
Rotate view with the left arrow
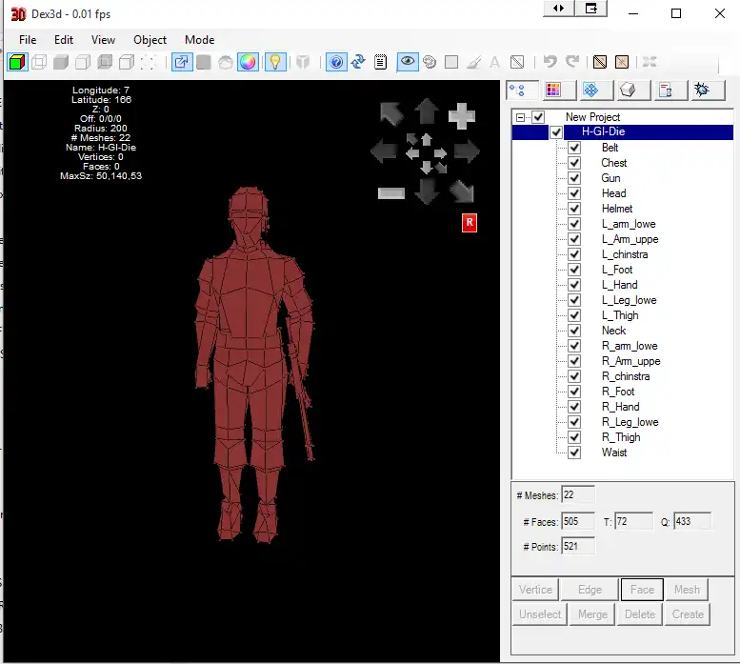(x=384, y=151)
